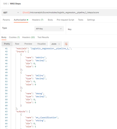Toggle the wrap lines icon

point(66,44)
